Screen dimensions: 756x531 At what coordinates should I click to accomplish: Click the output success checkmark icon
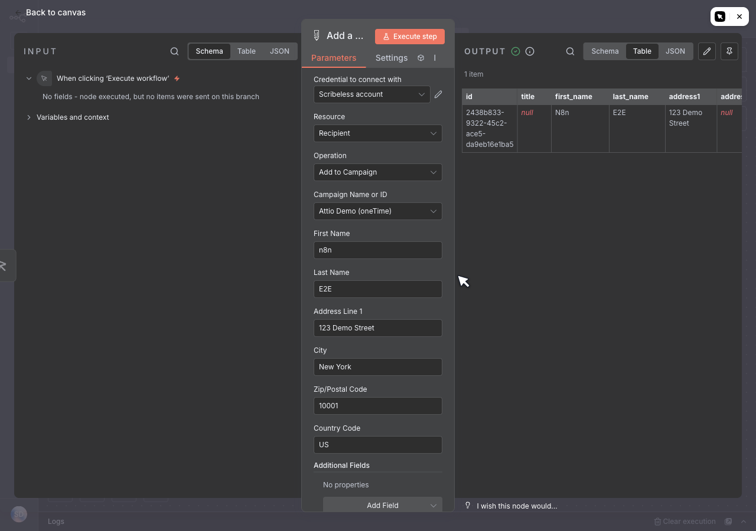(516, 51)
